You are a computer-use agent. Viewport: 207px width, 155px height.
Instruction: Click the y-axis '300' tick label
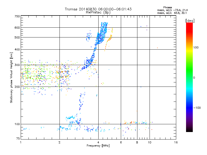click(x=17, y=65)
